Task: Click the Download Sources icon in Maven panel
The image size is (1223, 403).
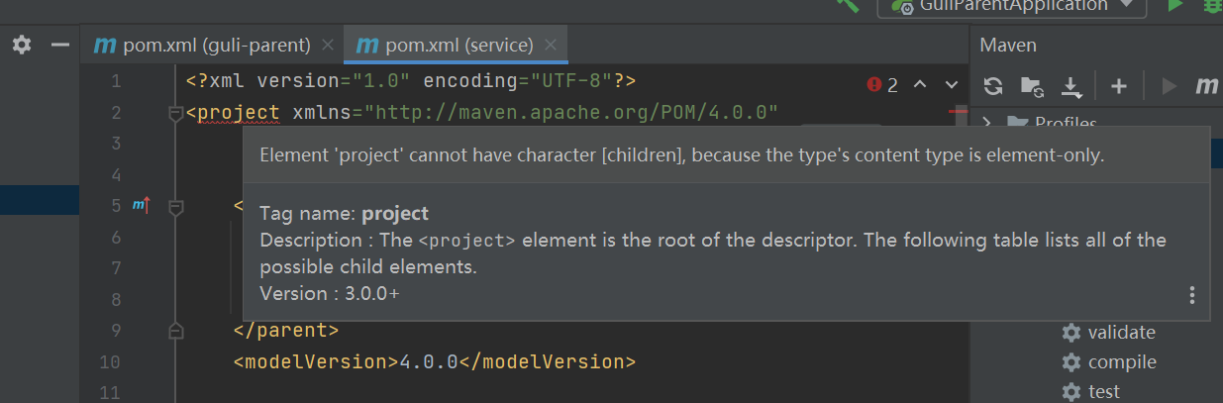Action: (x=1071, y=87)
